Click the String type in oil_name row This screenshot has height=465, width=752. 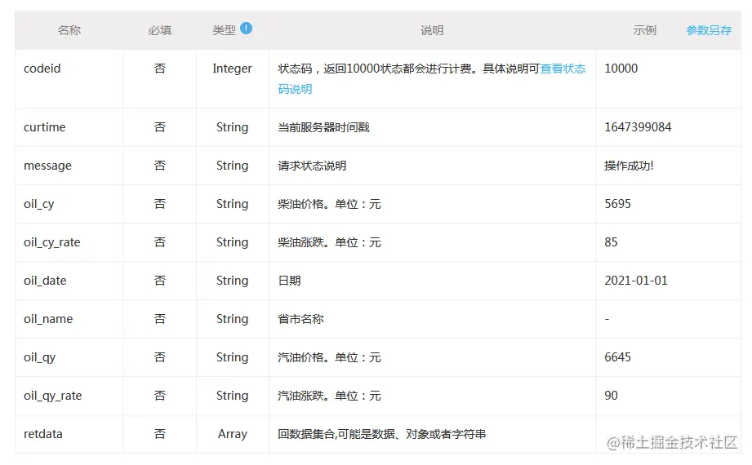(232, 319)
